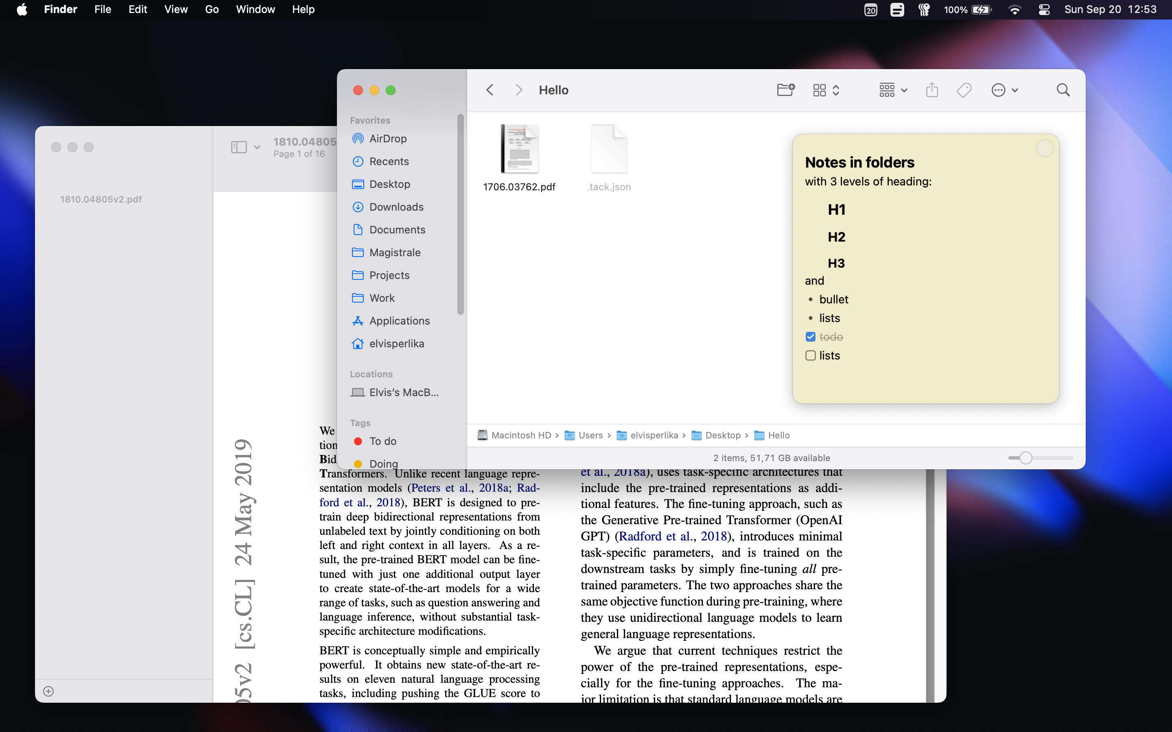
Task: Select the 1706.03762.pdf file thumbnail
Action: pyautogui.click(x=519, y=149)
